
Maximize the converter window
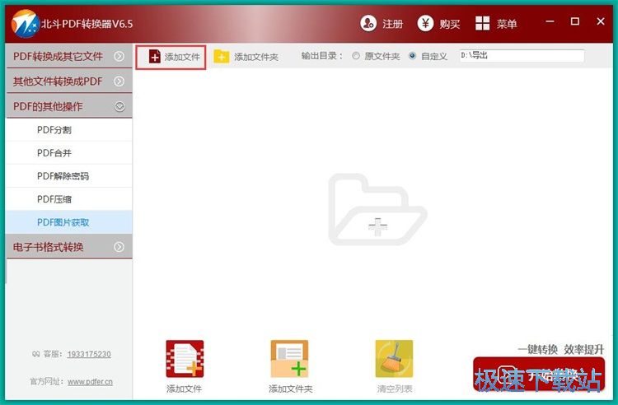(575, 21)
